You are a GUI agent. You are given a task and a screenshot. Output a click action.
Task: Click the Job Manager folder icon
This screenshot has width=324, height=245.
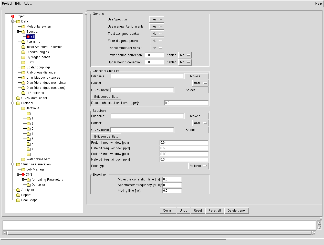(23, 169)
